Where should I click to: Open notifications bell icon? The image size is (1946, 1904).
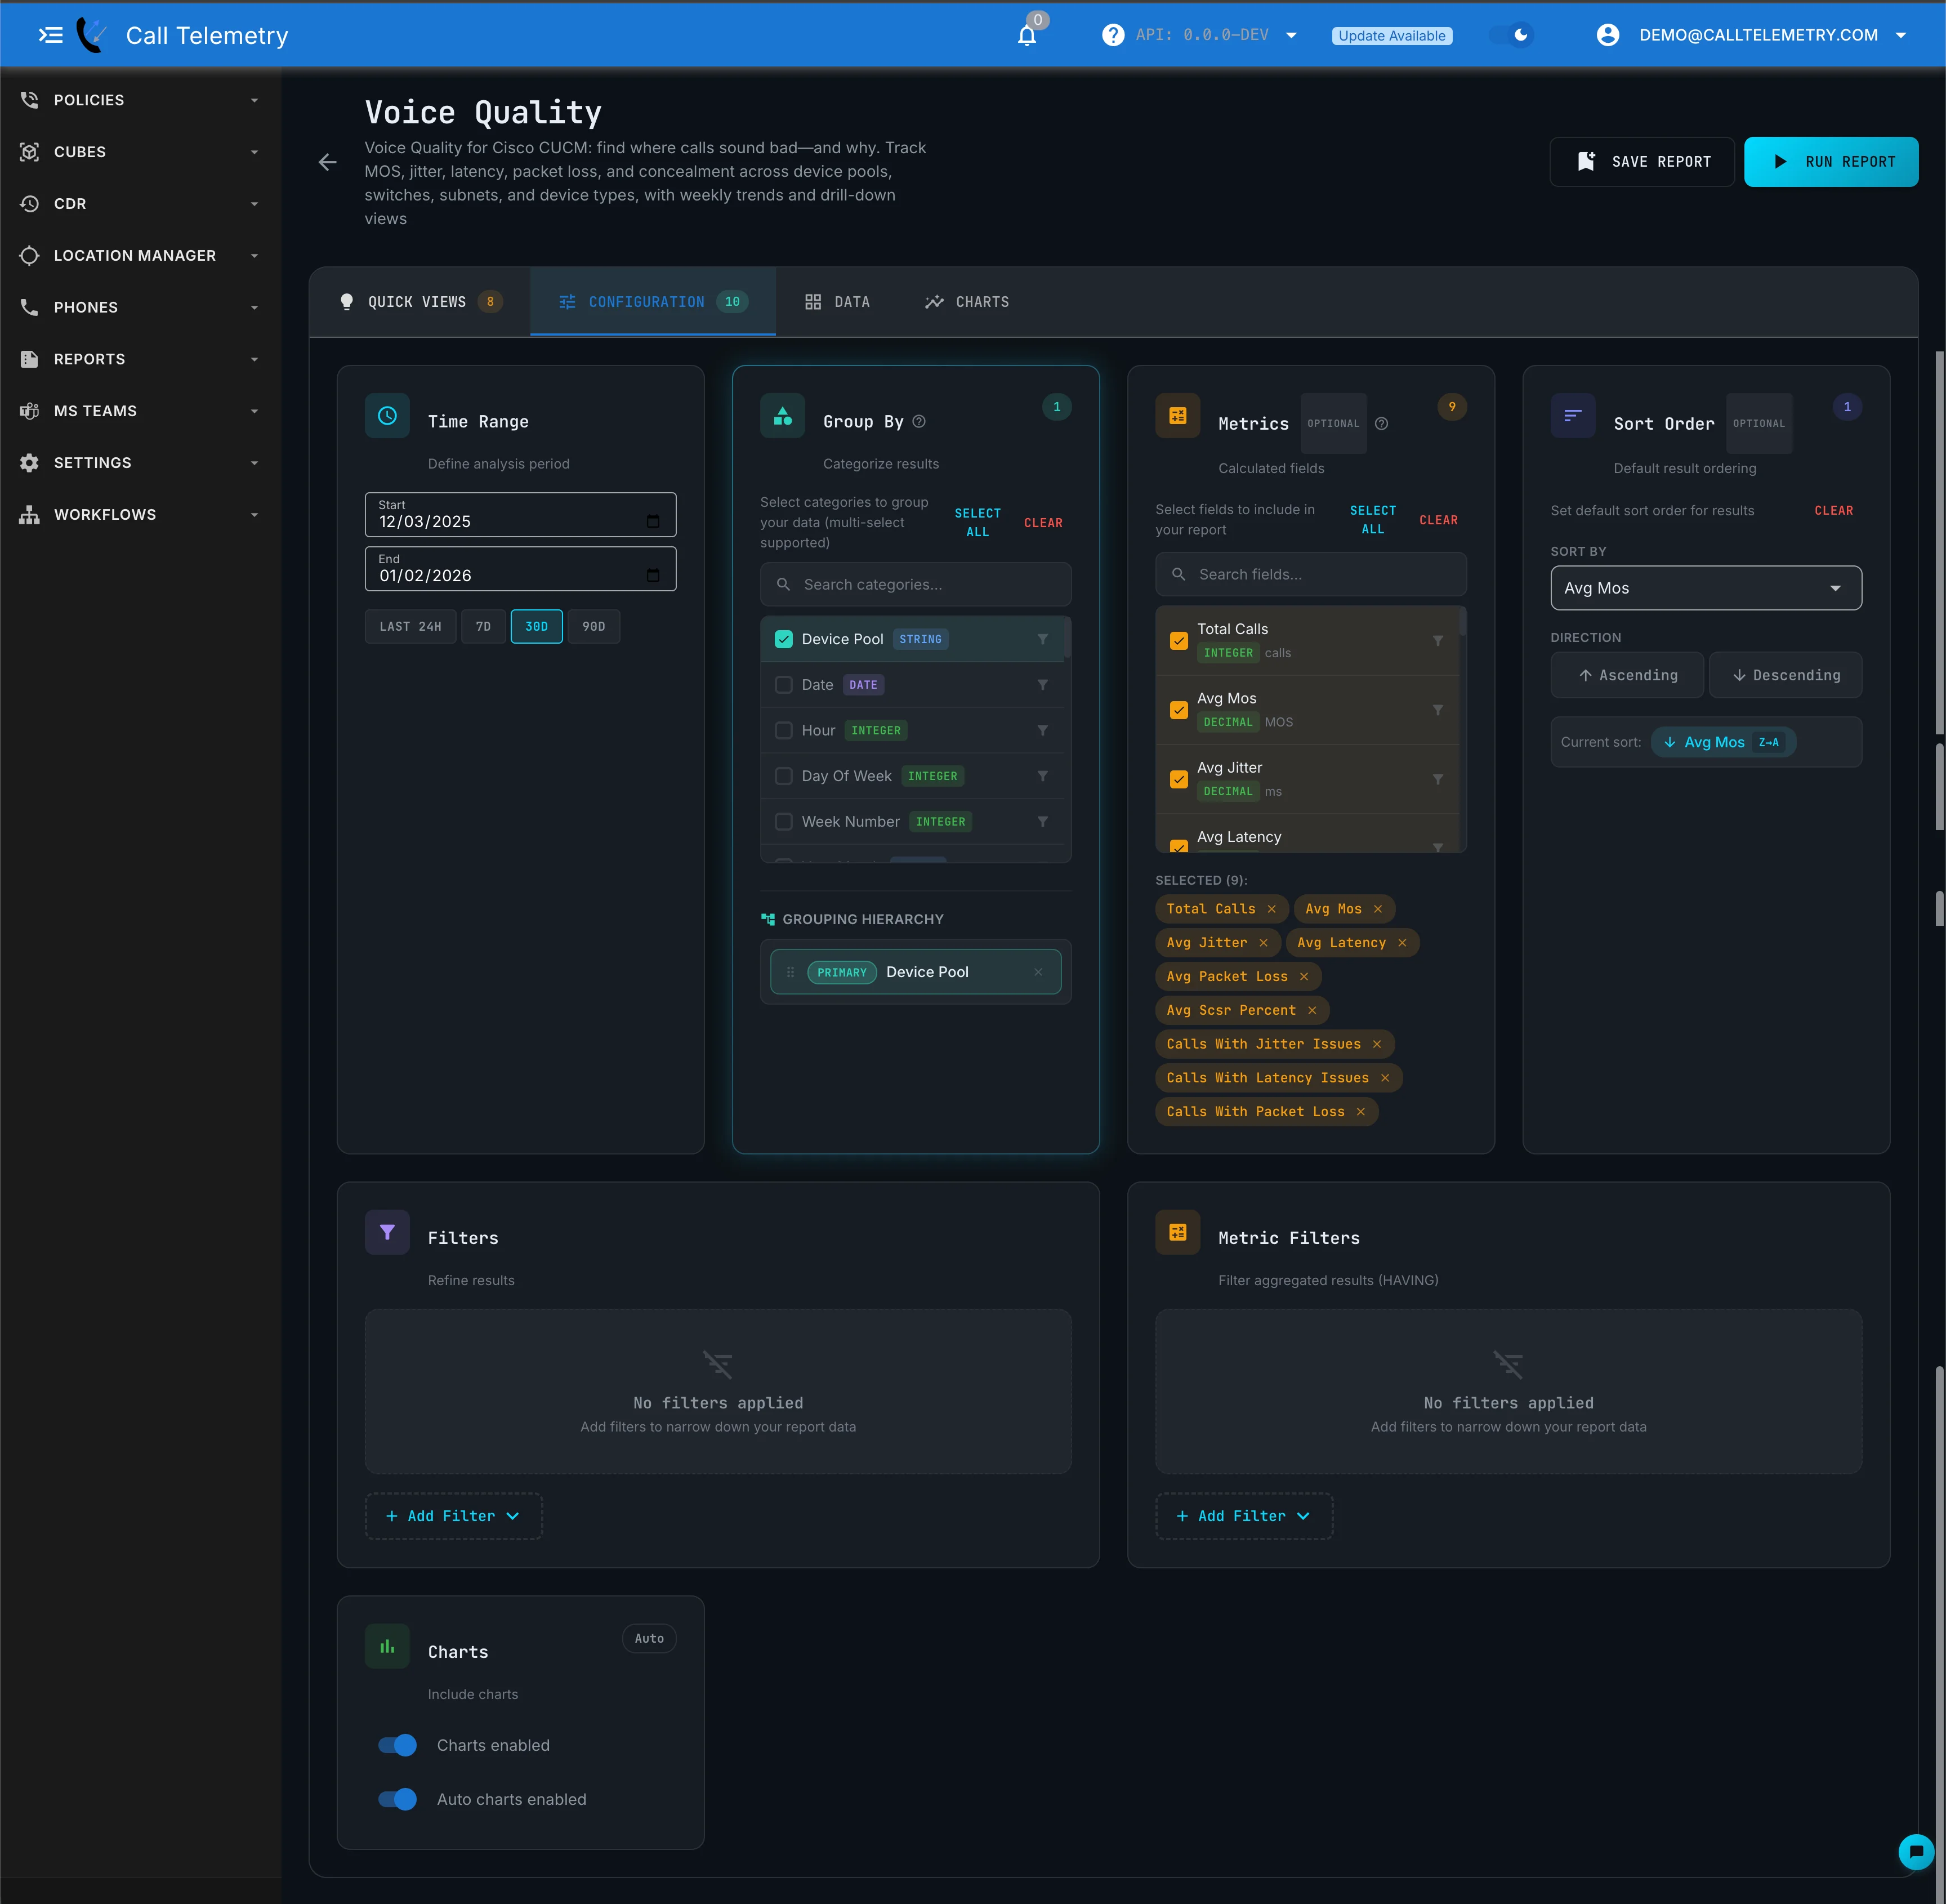point(1027,36)
